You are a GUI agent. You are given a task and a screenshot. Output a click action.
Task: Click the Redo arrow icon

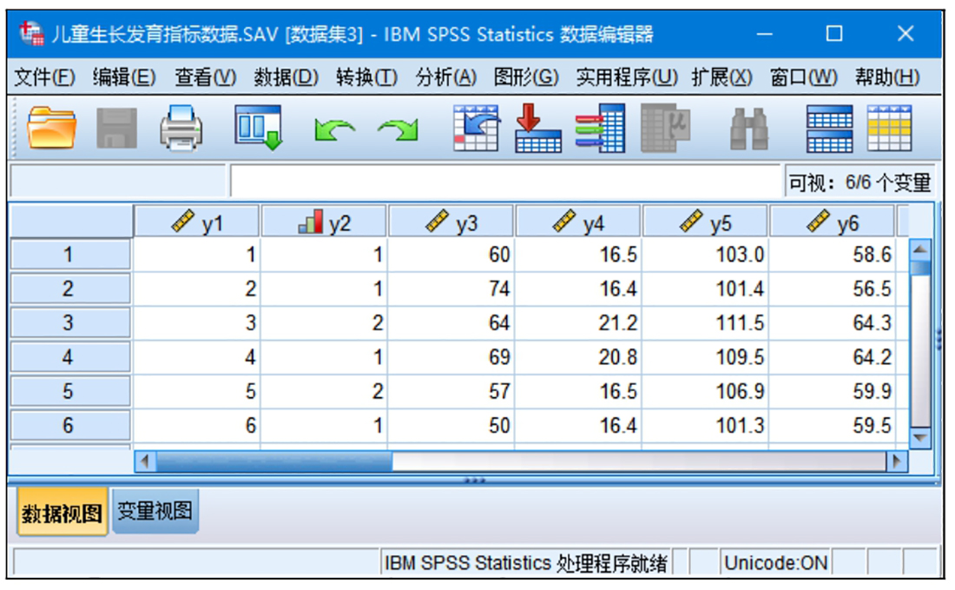click(x=398, y=130)
